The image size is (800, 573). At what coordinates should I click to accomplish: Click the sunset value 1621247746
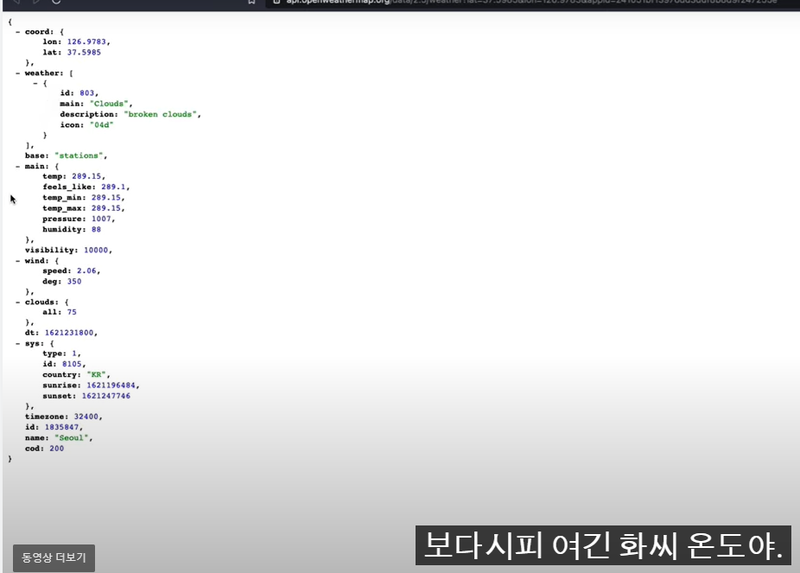click(x=106, y=396)
